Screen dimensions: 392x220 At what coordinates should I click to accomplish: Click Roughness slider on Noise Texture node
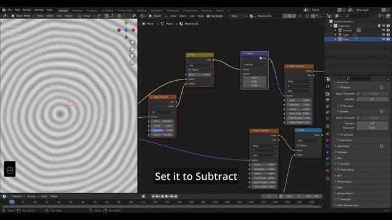point(162,130)
